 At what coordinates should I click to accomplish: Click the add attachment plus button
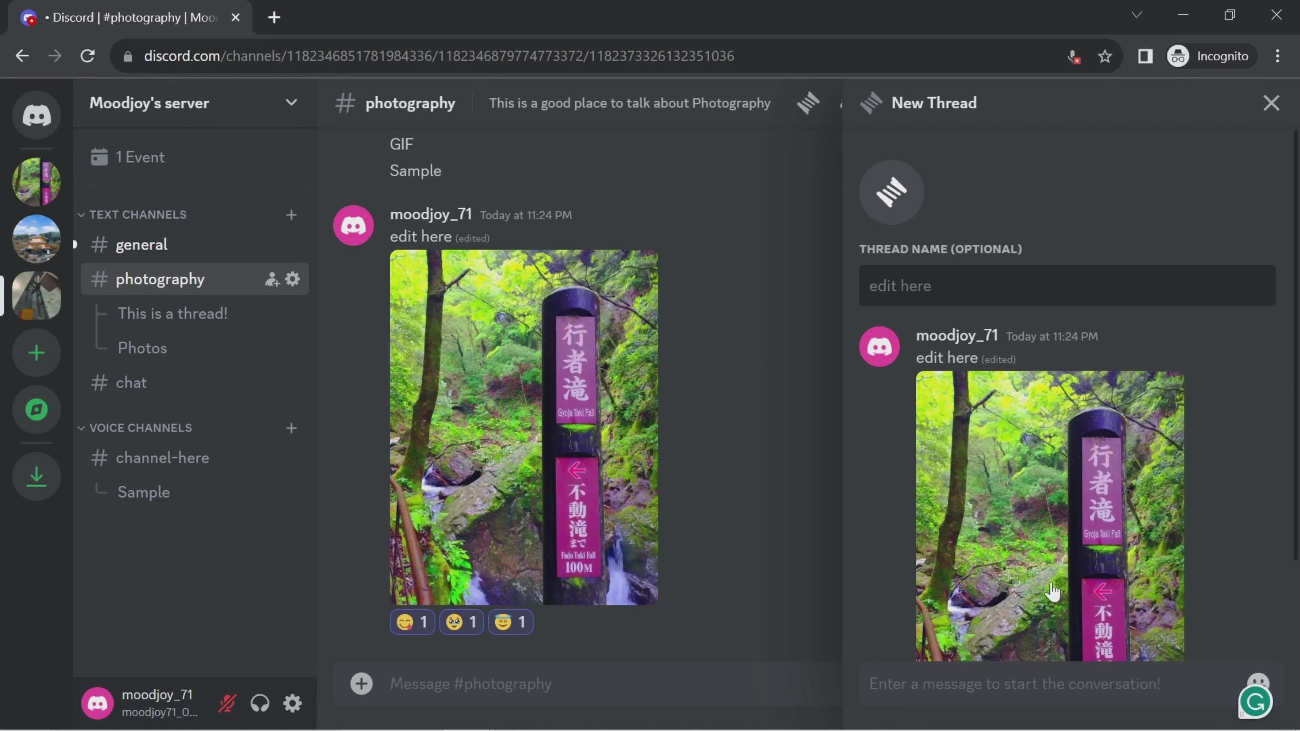tap(362, 683)
